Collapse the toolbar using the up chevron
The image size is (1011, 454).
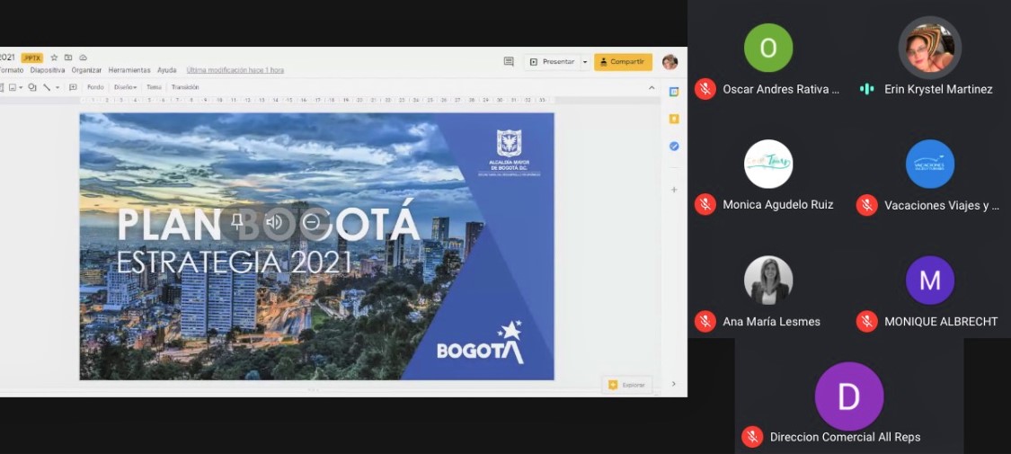click(x=652, y=87)
